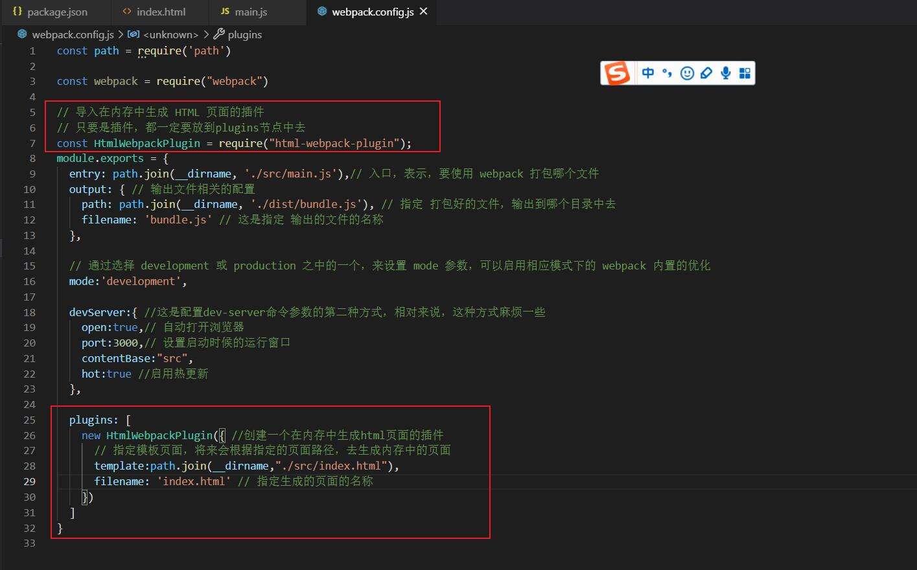Click the unknown symbol icon in breadcrumb
Screen dimensions: 917x570
[133, 34]
